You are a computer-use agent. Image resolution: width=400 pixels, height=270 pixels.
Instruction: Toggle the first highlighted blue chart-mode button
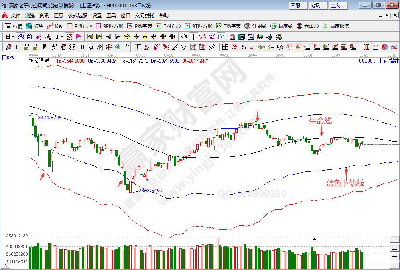pos(21,37)
